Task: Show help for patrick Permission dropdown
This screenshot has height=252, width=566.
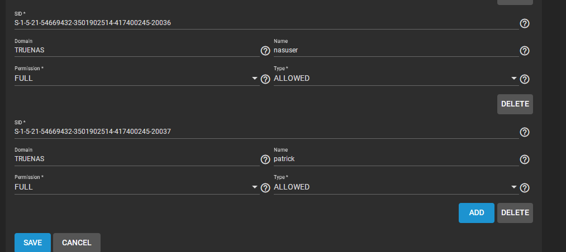Action: click(x=265, y=188)
